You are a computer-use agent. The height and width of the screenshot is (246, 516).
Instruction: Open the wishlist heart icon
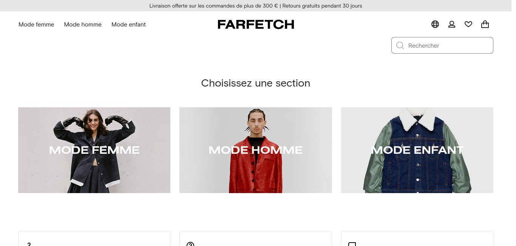(x=468, y=24)
